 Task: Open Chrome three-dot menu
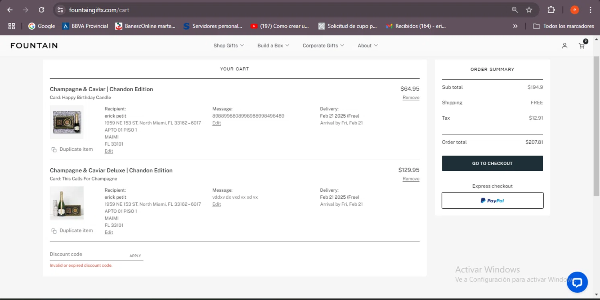pyautogui.click(x=590, y=10)
